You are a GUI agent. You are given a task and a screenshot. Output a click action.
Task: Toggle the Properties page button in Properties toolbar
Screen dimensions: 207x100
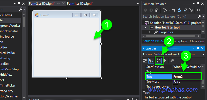click(172, 61)
